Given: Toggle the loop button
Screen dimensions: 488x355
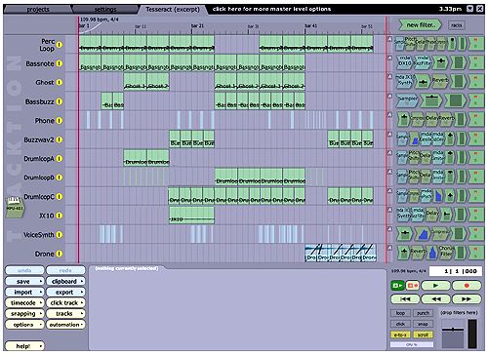Looking at the screenshot, I should coord(400,313).
